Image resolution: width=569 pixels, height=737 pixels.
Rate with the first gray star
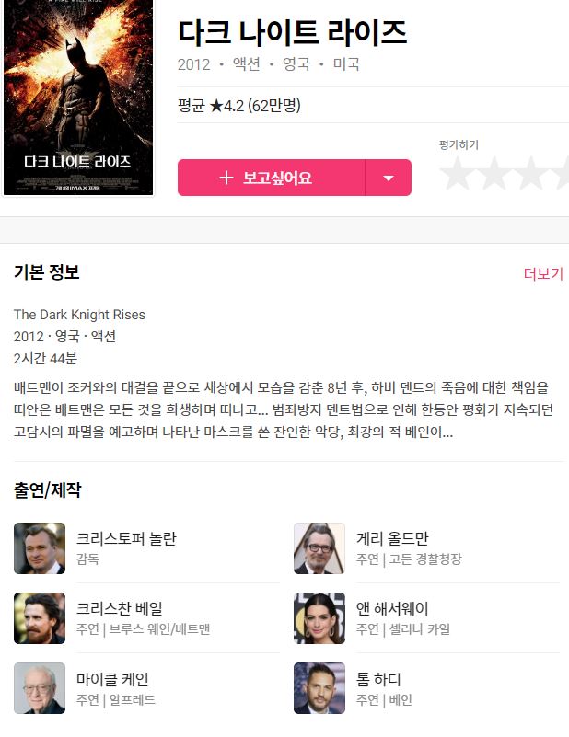coord(458,173)
